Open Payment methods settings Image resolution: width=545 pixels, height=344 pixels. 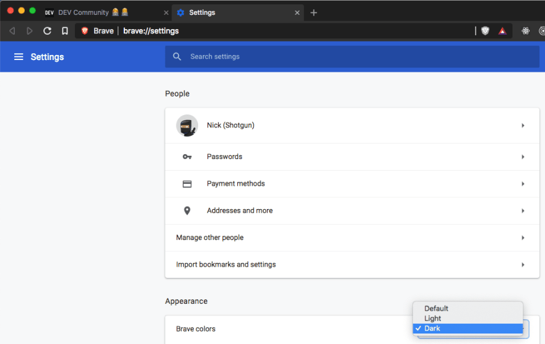tap(352, 184)
